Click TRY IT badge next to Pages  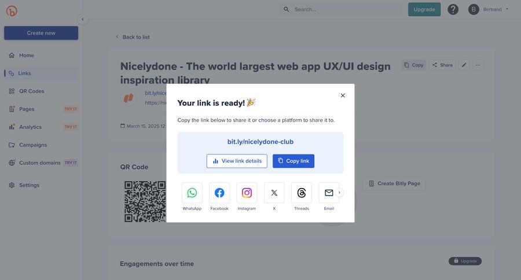coord(71,109)
